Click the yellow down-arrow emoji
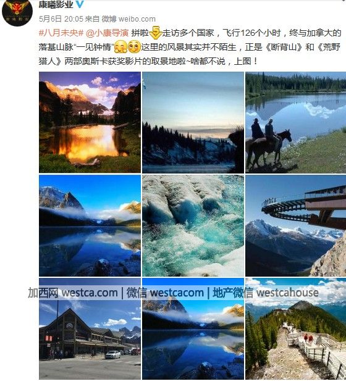This screenshot has height=381, width=346. point(155,32)
